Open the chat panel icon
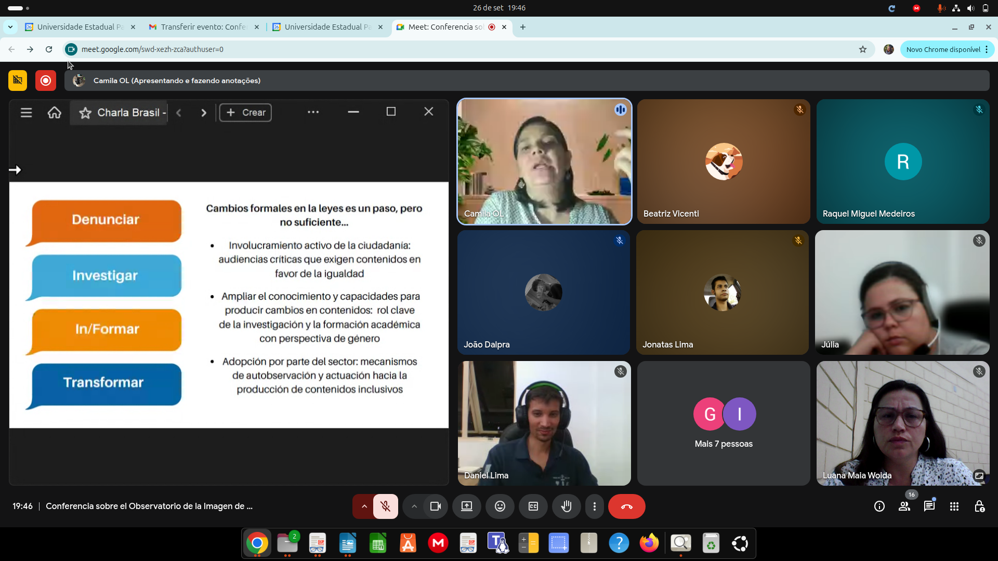Viewport: 998px width, 561px height. (x=929, y=506)
